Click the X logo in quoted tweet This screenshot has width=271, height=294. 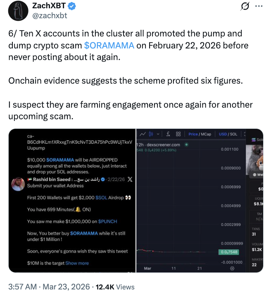130,179
